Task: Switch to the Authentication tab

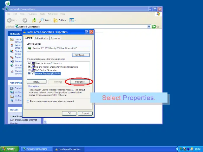Action: tap(42, 38)
